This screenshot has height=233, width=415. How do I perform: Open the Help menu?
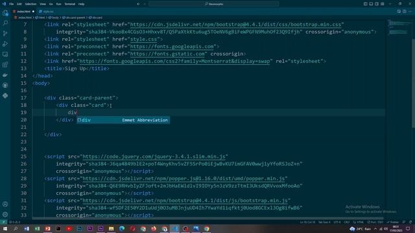pyautogui.click(x=81, y=4)
